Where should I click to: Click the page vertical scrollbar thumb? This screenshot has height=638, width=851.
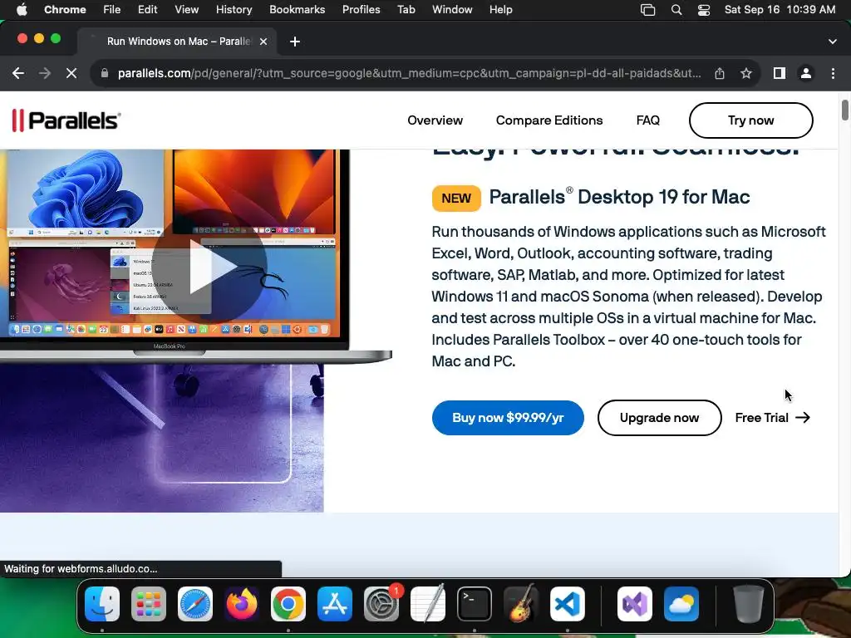tap(845, 110)
